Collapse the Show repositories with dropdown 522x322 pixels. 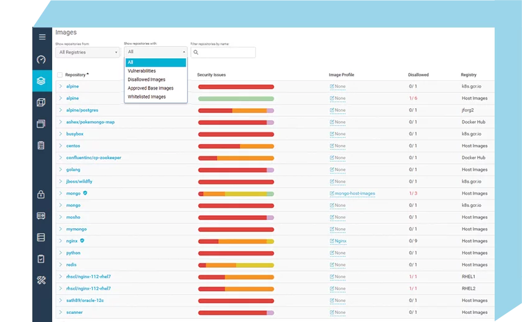[x=155, y=52]
